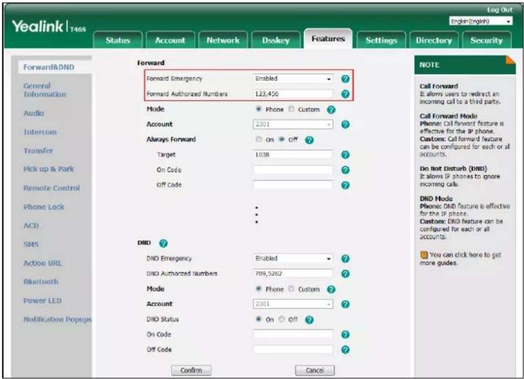Image resolution: width=524 pixels, height=379 pixels.
Task: Select Phone mode under Forward
Action: point(258,109)
